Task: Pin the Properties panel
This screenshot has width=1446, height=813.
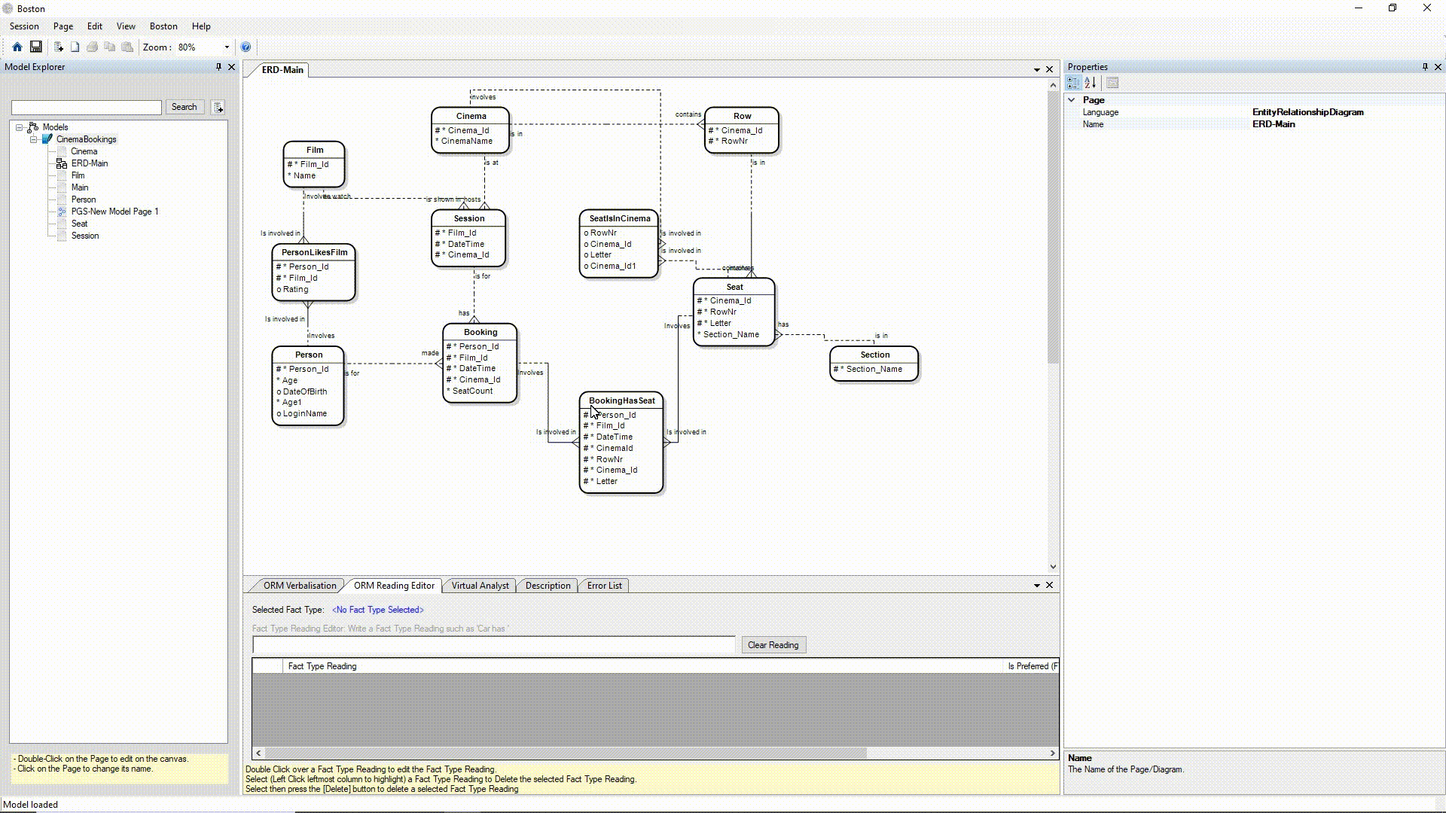Action: coord(1425,67)
